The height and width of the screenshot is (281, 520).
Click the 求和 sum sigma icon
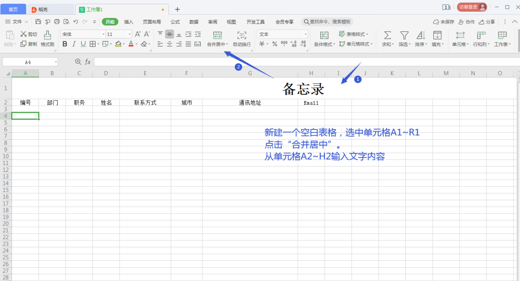(388, 35)
